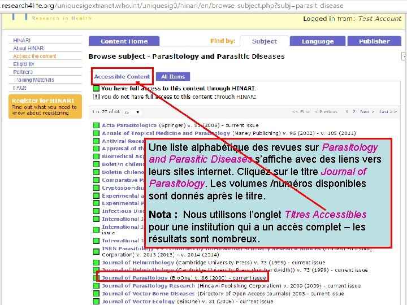Open the Content Home tab
Viewport: 407px width, 305px height.
[124, 41]
